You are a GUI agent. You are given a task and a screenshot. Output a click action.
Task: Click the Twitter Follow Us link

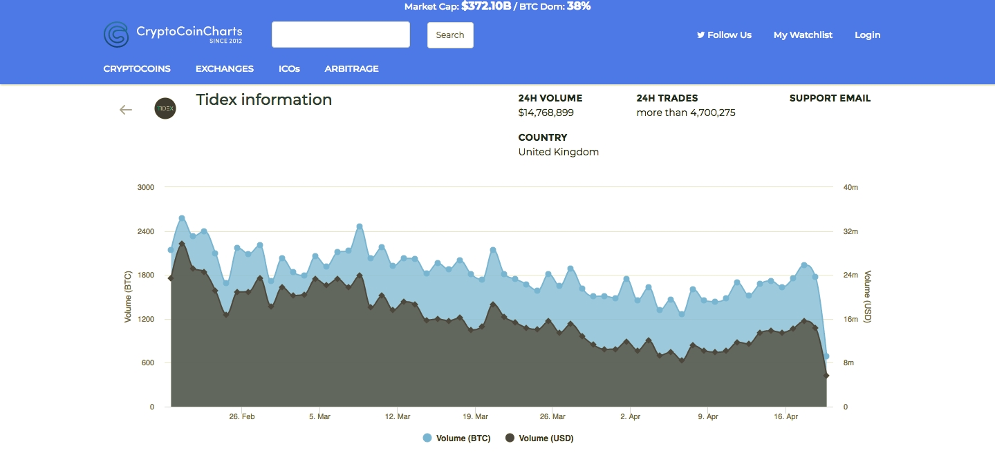pyautogui.click(x=724, y=35)
